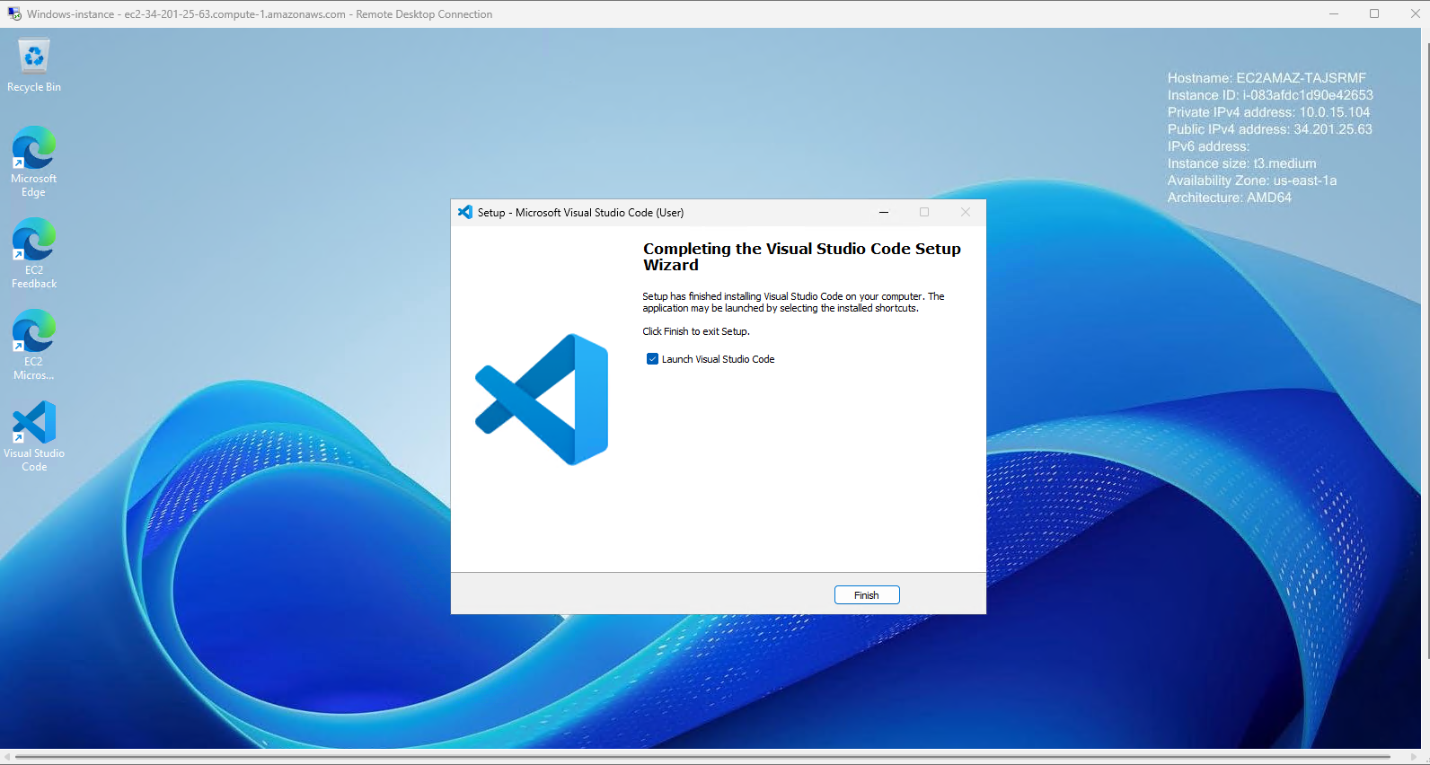Screen dimensions: 1430x765
Task: Click the scrollbar's left arrow at bottom
Action: click(x=7, y=757)
